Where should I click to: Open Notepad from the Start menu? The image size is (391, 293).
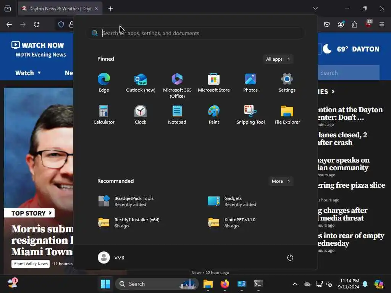coord(177,114)
